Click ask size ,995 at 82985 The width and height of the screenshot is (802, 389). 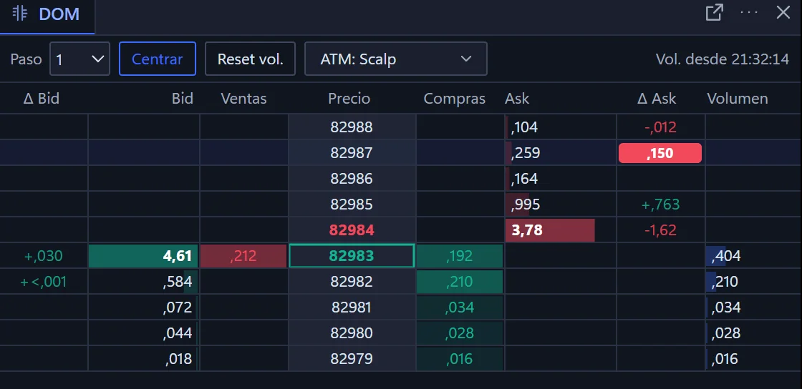526,205
